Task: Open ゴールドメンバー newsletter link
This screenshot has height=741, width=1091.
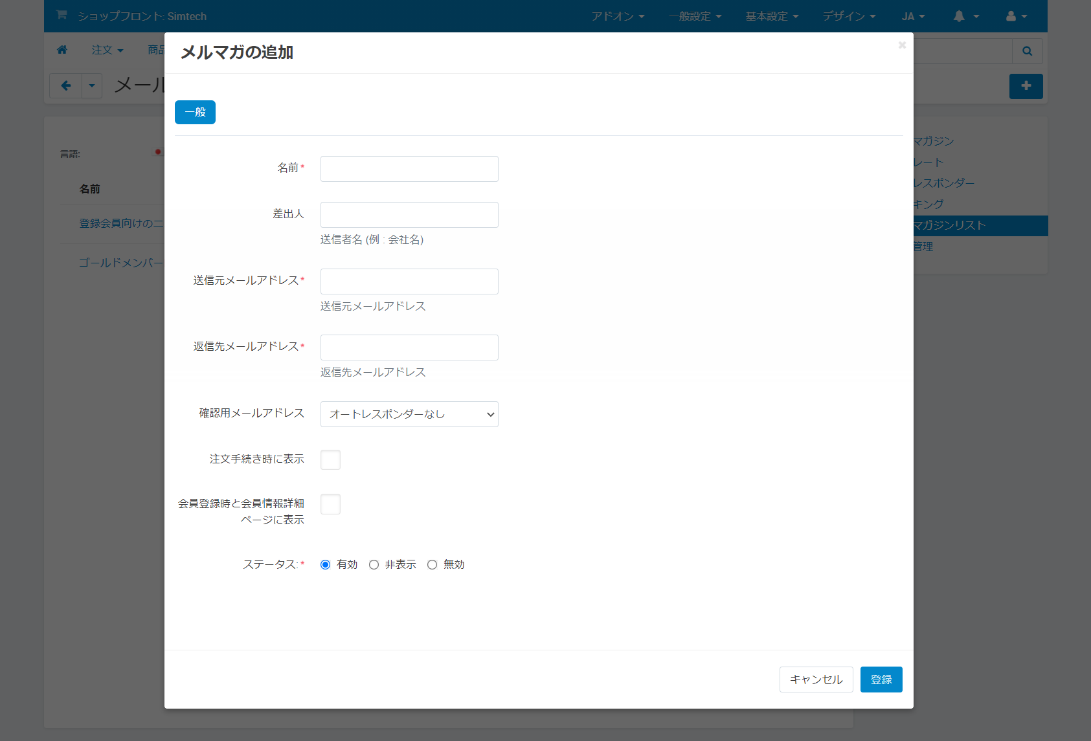Action: [121, 263]
